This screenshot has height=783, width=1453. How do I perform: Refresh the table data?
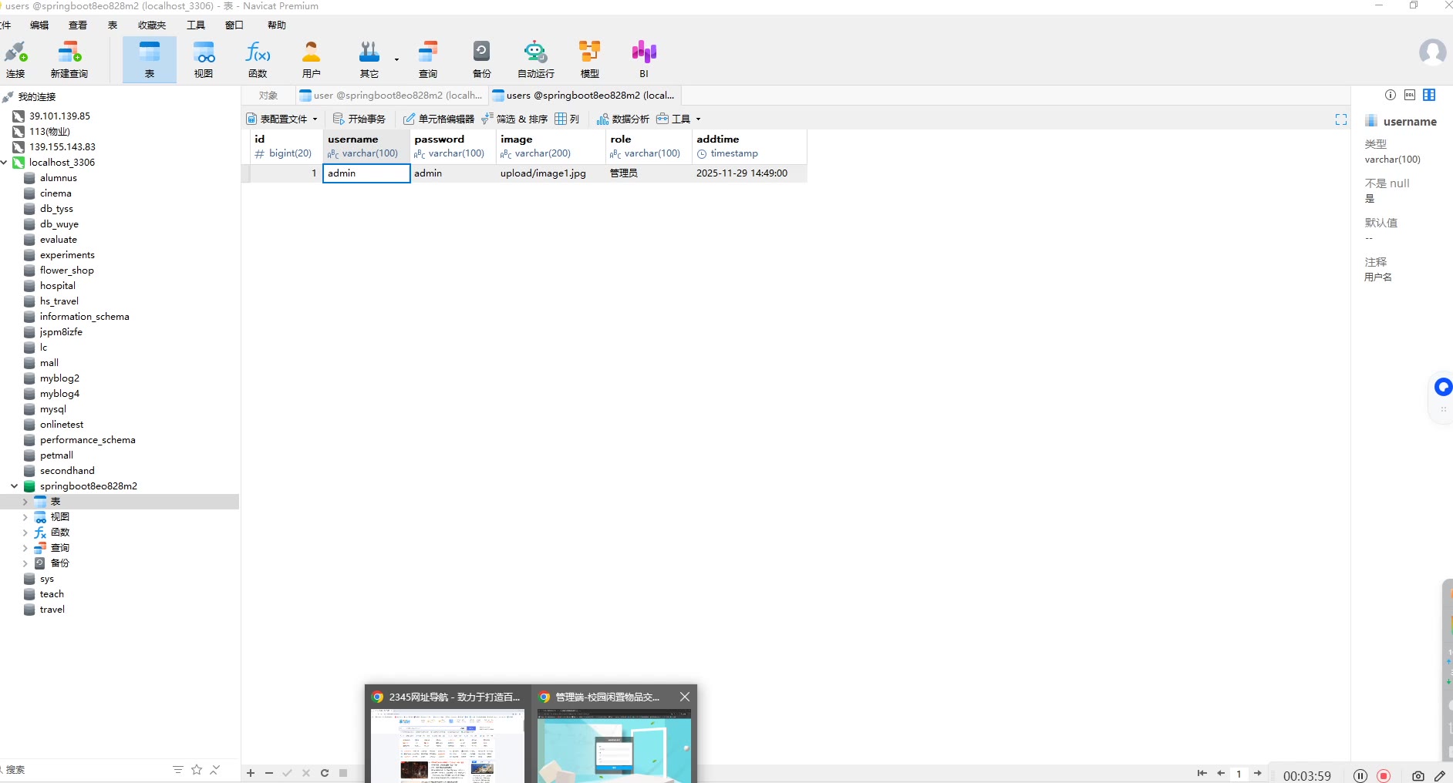click(325, 773)
